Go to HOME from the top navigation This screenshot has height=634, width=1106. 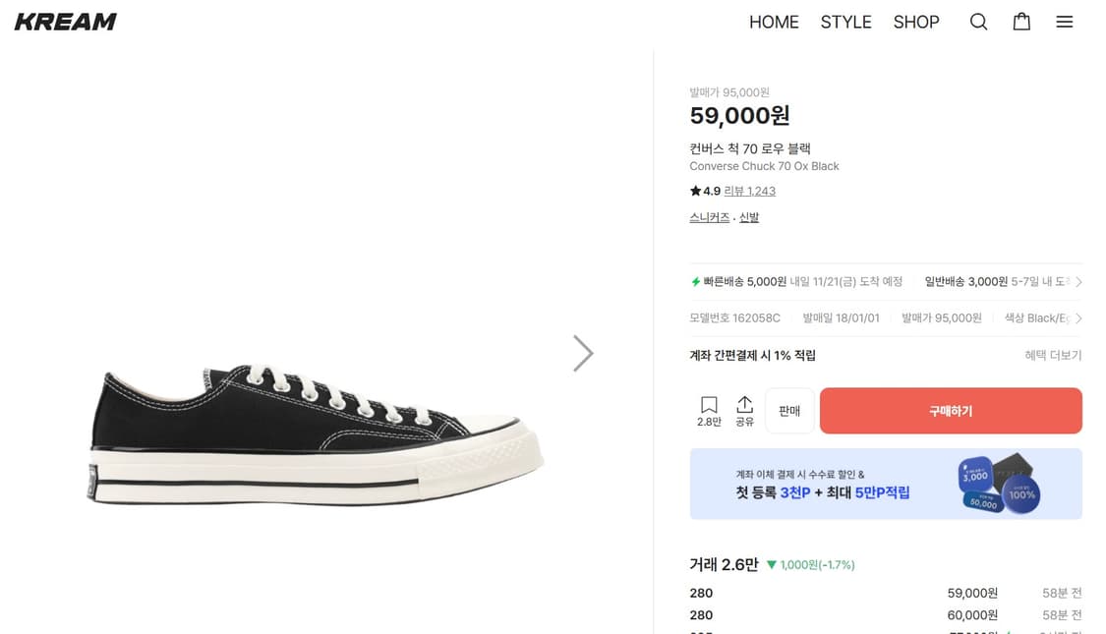tap(774, 21)
